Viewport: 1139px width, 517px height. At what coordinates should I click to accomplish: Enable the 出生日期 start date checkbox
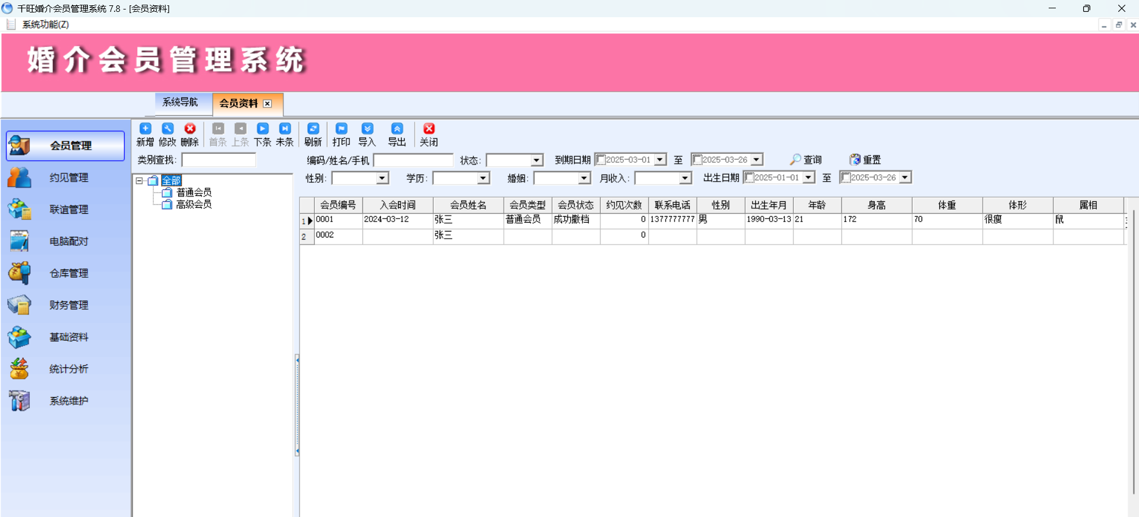749,177
